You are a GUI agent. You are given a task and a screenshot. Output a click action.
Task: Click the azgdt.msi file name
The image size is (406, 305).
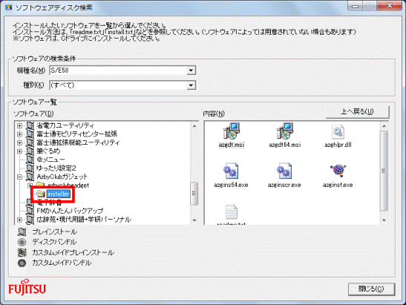232,145
